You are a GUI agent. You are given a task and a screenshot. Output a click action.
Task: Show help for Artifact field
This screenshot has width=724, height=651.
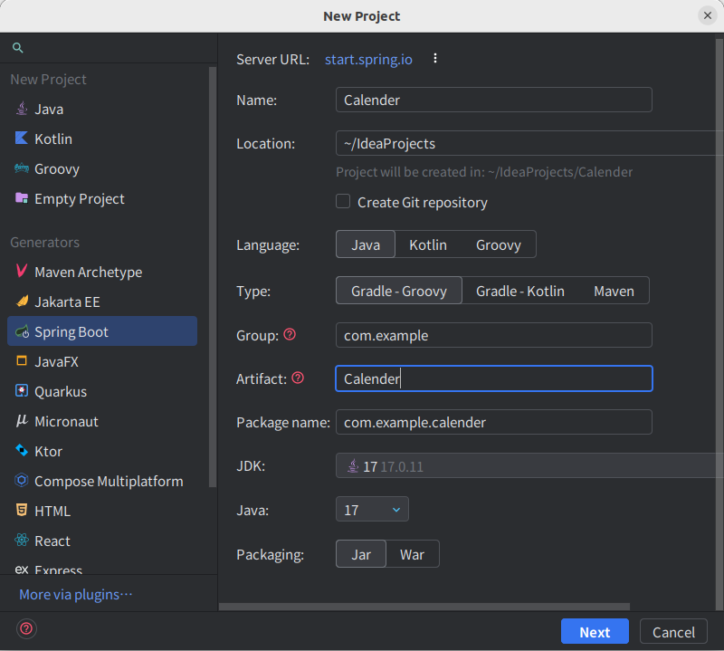point(299,378)
